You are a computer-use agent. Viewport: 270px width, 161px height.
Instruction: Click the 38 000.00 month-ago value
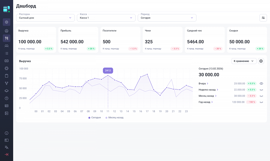[x=239, y=96]
